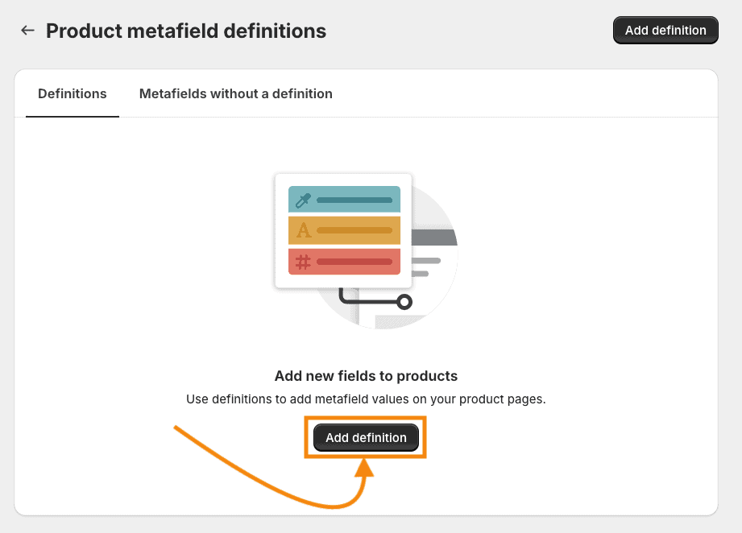This screenshot has height=533, width=742.
Task: Open the Definitions tab
Action: [x=72, y=93]
